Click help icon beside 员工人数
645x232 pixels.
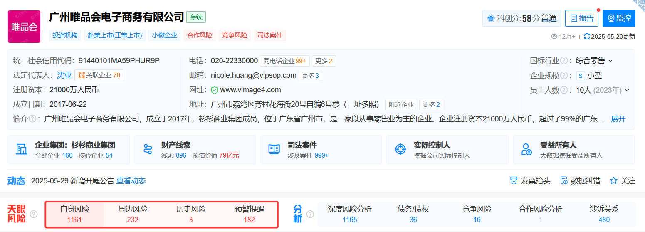(564, 90)
